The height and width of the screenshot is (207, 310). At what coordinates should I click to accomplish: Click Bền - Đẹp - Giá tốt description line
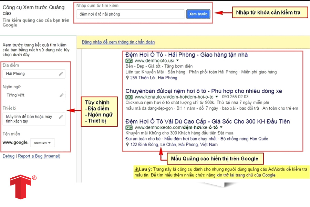tap(159, 66)
